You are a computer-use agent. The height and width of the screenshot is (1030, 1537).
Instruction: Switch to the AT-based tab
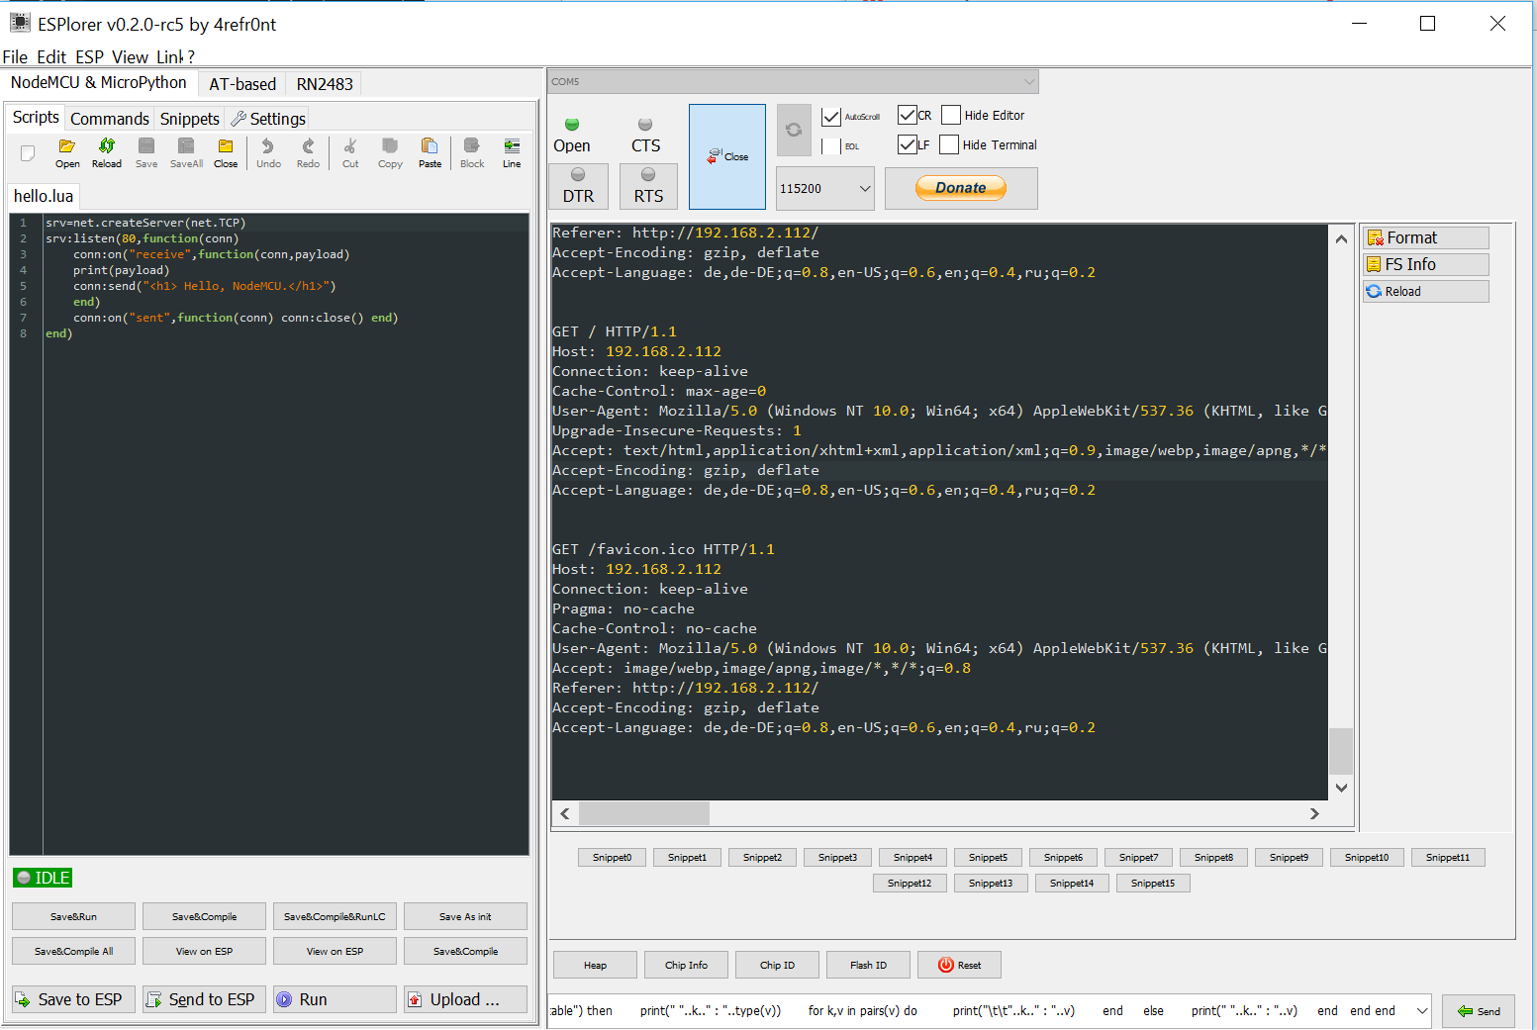[x=242, y=84]
